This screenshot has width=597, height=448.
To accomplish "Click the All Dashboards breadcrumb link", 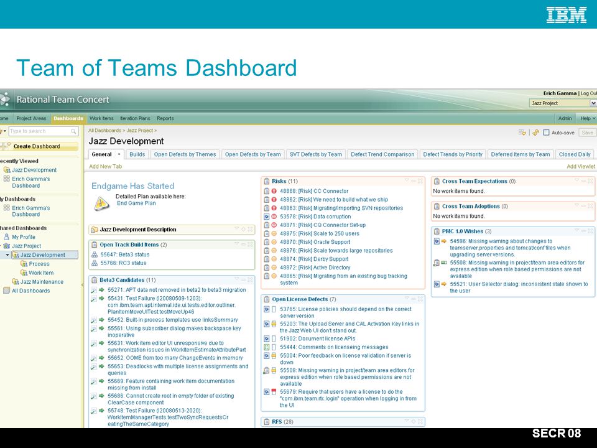I will coord(104,130).
